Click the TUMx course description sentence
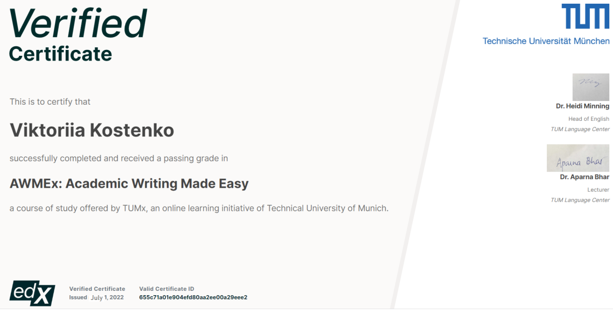613x322 pixels. click(x=199, y=208)
